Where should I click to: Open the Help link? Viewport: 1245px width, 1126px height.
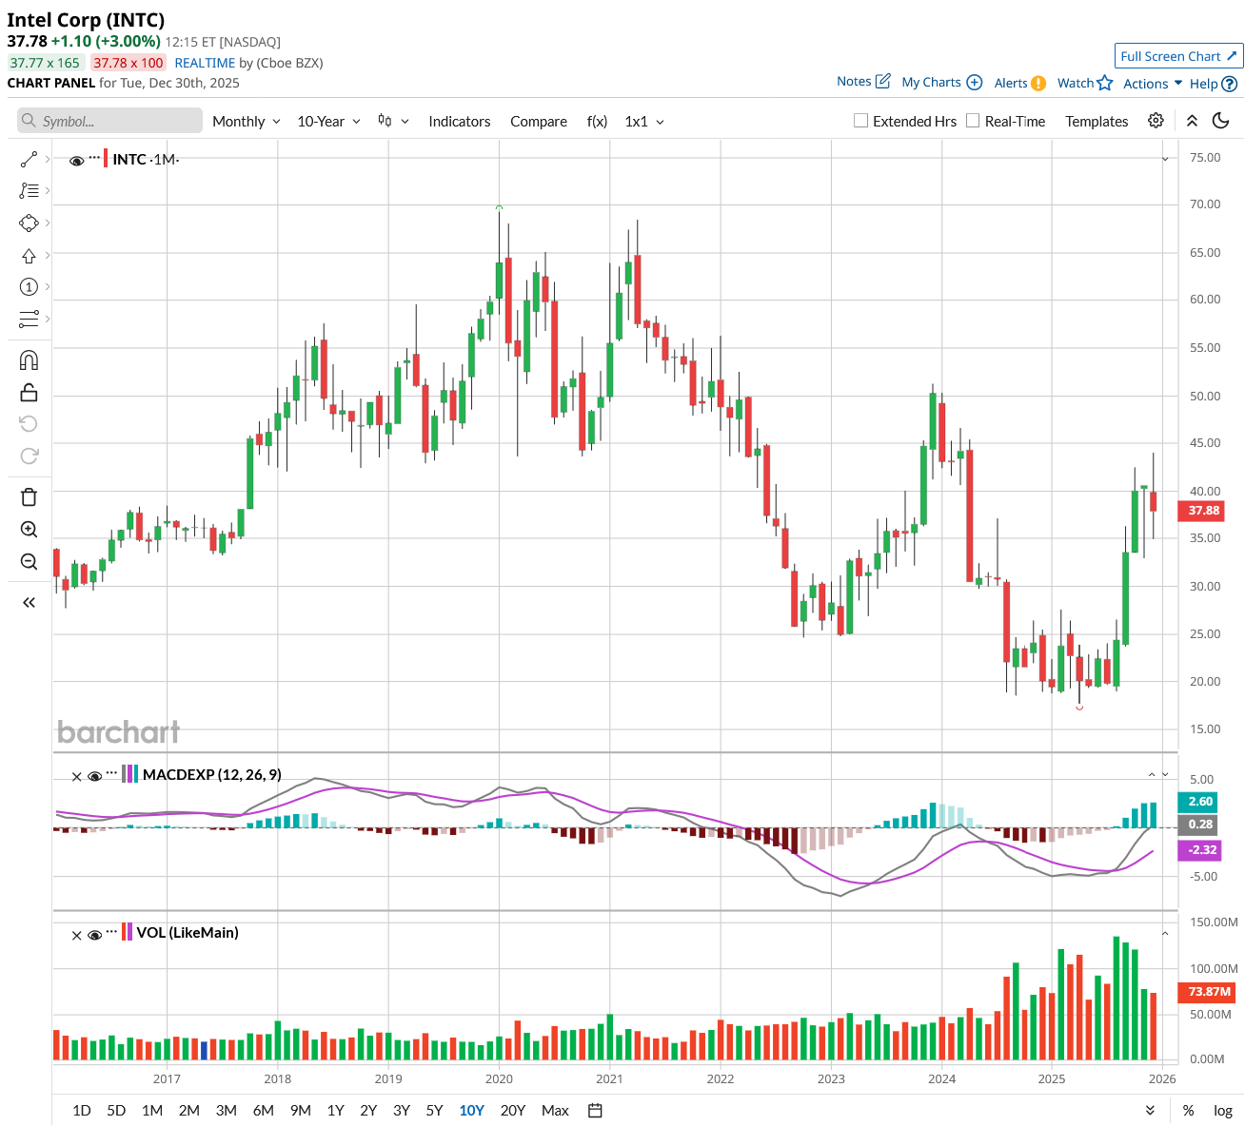1214,84
